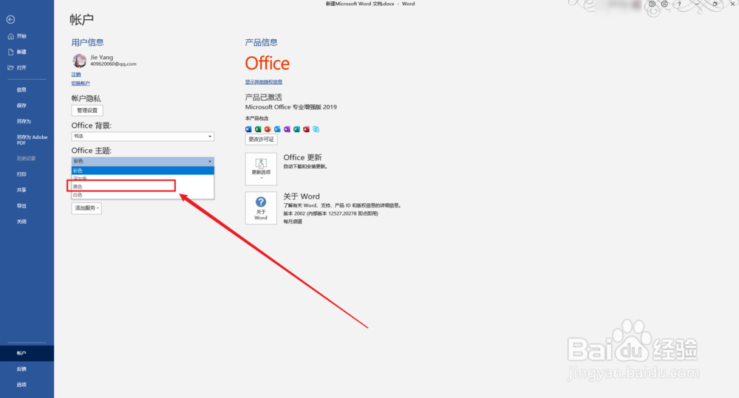Click the PowerPoint app icon in product list
The height and width of the screenshot is (398, 739).
[268, 129]
